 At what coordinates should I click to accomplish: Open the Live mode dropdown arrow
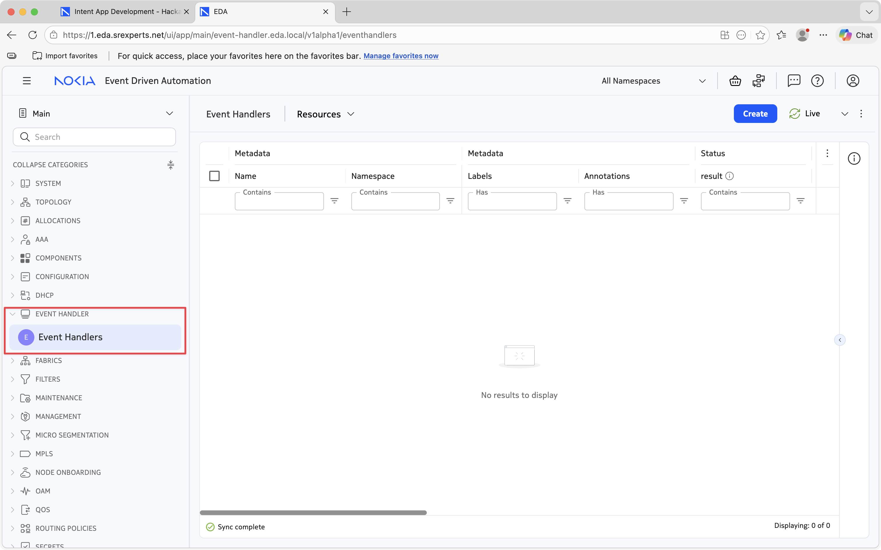tap(845, 114)
